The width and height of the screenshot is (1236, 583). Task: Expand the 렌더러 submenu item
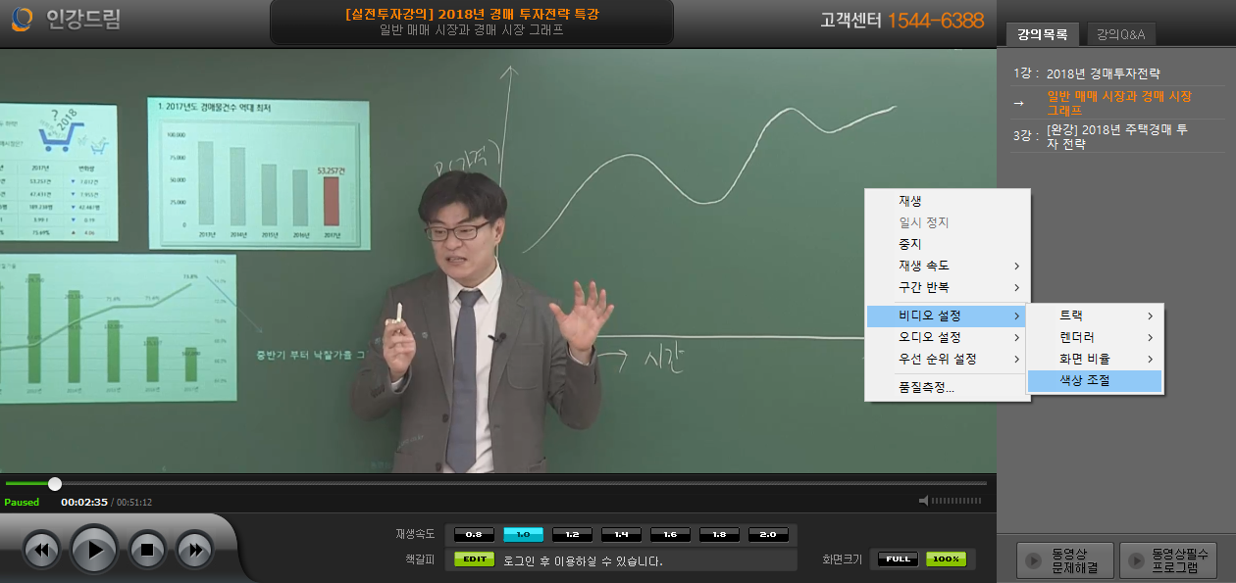(1095, 337)
